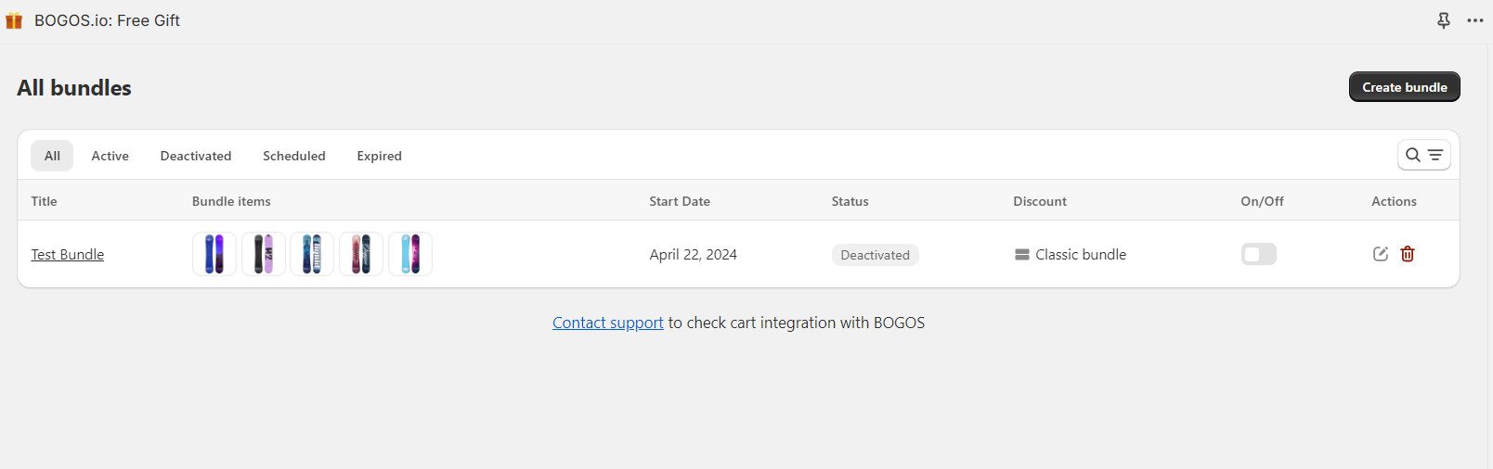
Task: Open the three-dot more options menu
Action: (1475, 20)
